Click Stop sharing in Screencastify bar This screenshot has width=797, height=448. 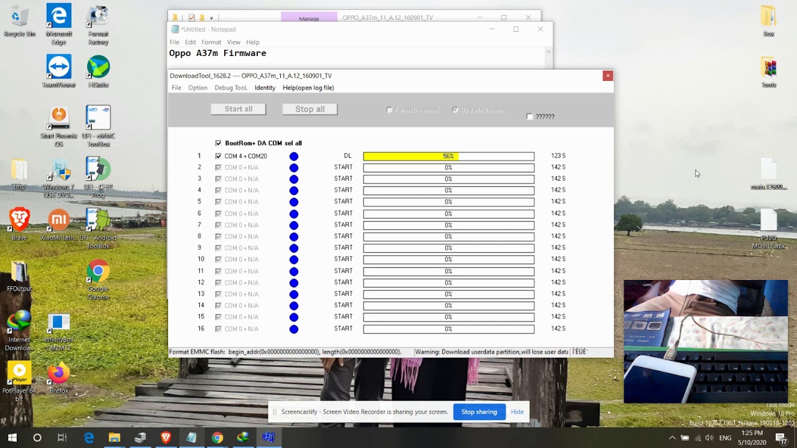coord(479,412)
